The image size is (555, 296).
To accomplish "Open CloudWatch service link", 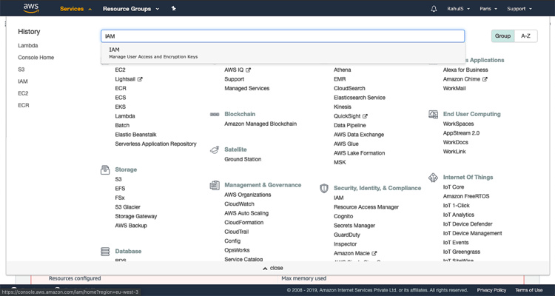I will pyautogui.click(x=239, y=204).
